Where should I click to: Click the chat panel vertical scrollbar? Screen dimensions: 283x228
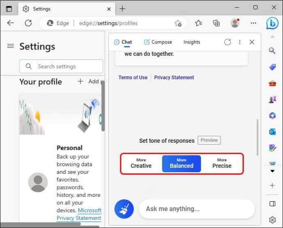click(x=258, y=137)
